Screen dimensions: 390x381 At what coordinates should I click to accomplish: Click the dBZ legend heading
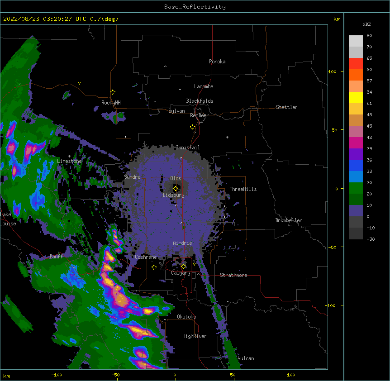tap(366, 24)
